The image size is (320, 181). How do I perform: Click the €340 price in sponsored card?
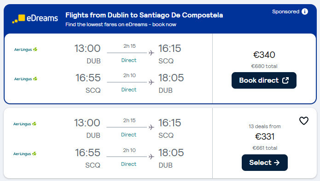[x=264, y=55]
